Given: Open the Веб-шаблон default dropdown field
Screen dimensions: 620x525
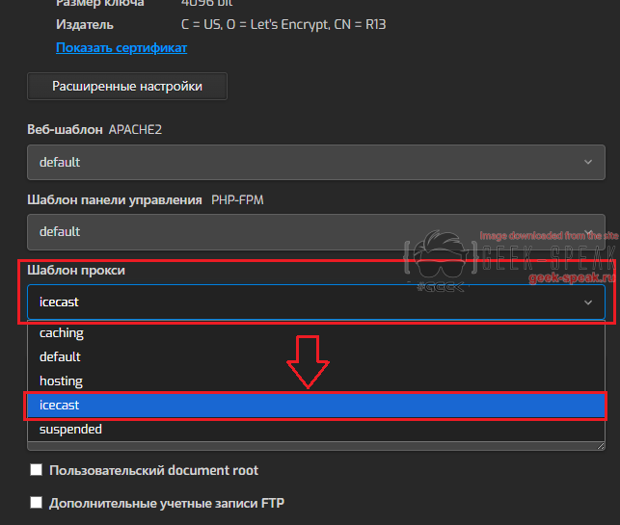Looking at the screenshot, I should 309,162.
